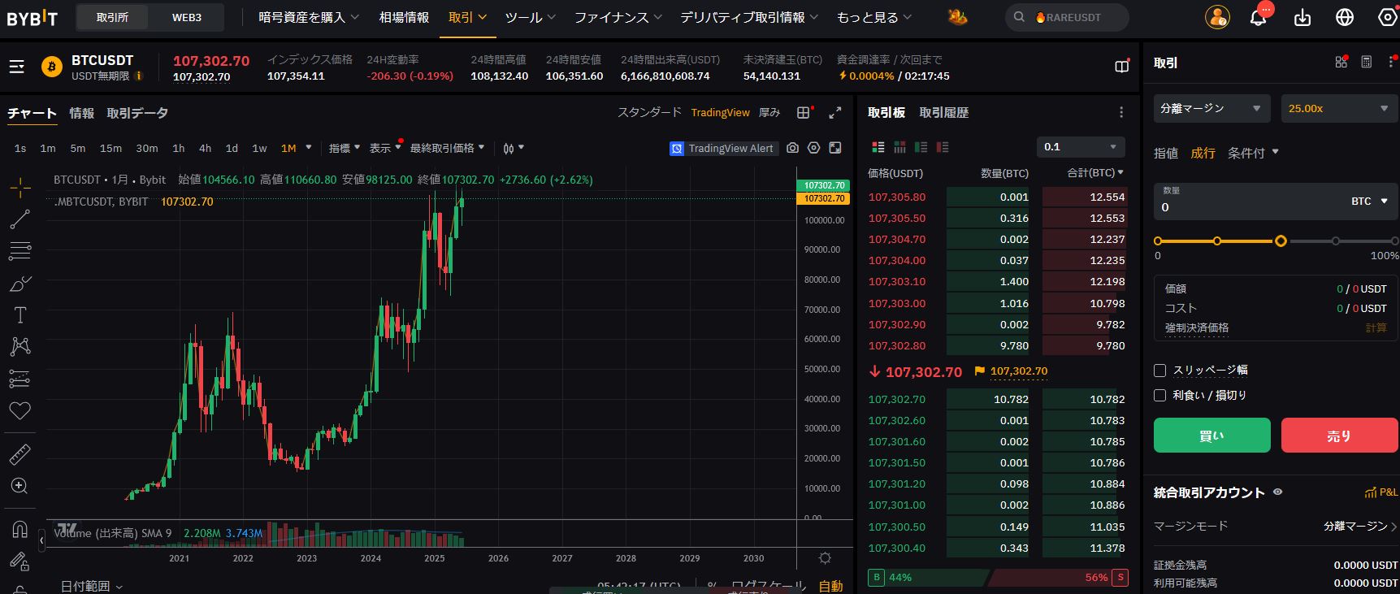Open the calculator icon in trade panel
This screenshot has width=1400, height=594.
[1367, 62]
